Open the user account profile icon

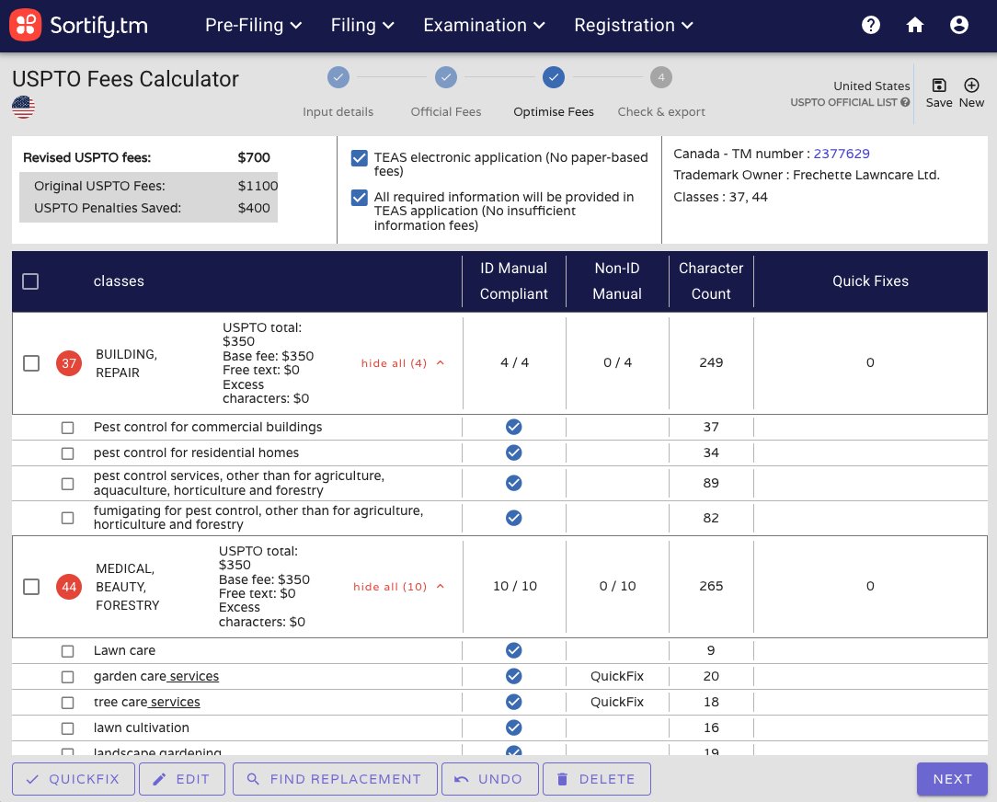959,25
